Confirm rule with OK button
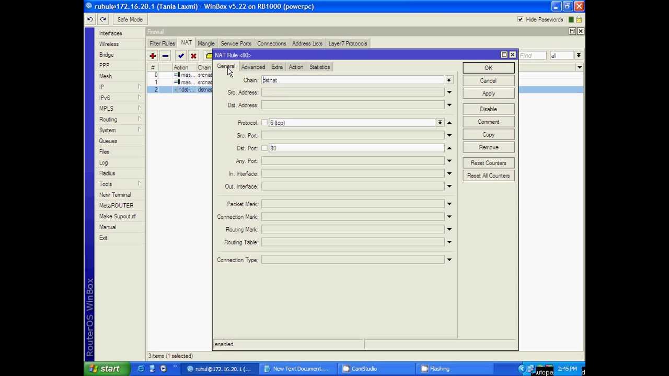The image size is (669, 376). pos(488,68)
